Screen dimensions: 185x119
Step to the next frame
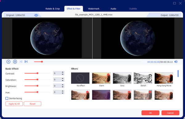coord(26,62)
